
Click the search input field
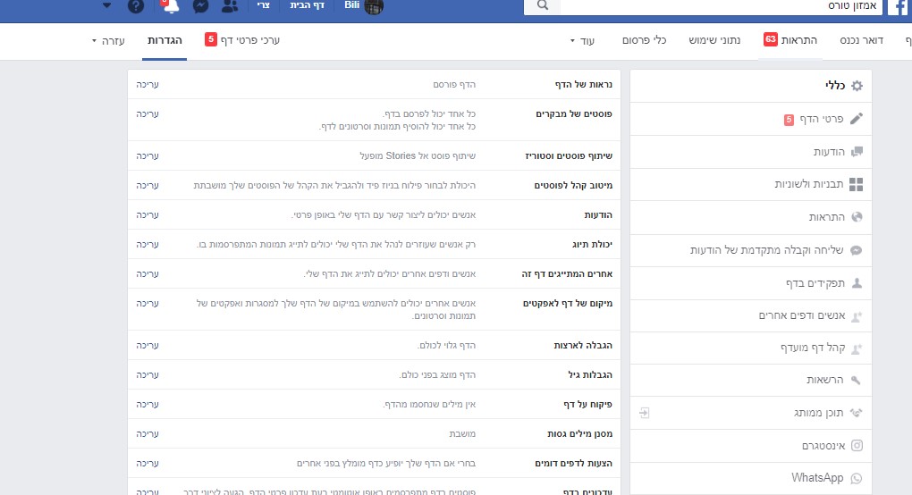[x=720, y=6]
